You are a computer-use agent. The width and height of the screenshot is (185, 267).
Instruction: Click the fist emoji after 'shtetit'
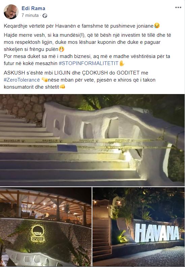62,87
